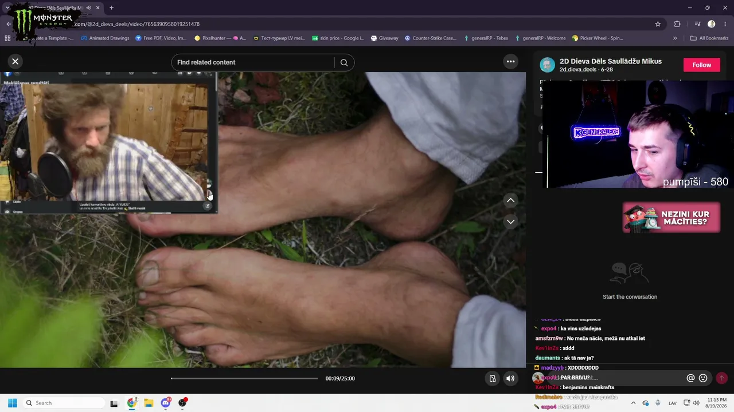Screen dimensions: 734x412
Task: Open network settings from the system tray
Action: (687, 403)
